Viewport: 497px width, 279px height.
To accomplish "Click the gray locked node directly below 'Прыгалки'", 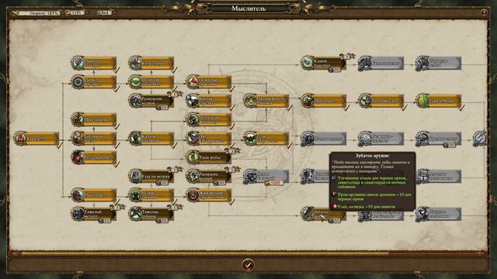I will pyautogui.click(x=323, y=139).
